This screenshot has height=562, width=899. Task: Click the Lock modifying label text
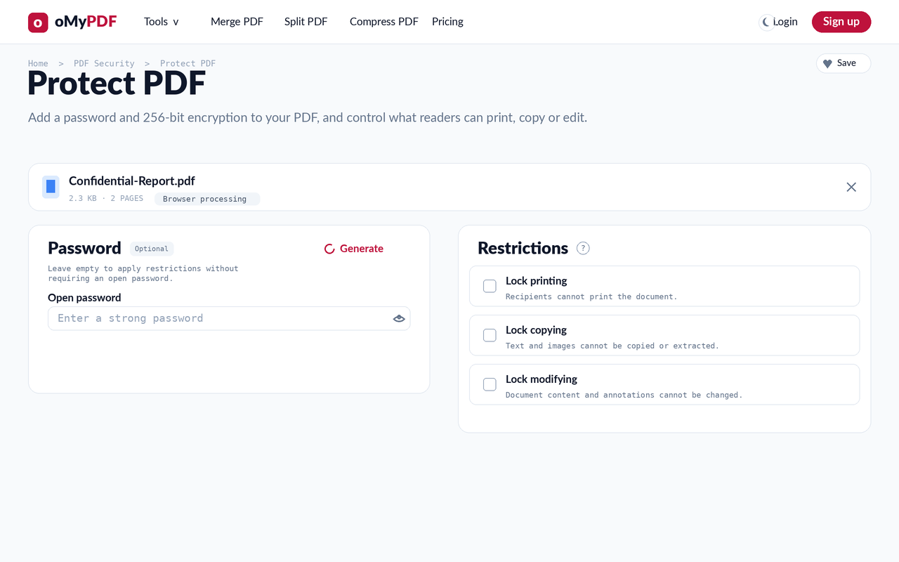click(542, 379)
